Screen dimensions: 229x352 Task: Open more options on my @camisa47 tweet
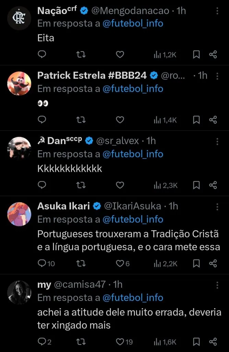(217, 285)
